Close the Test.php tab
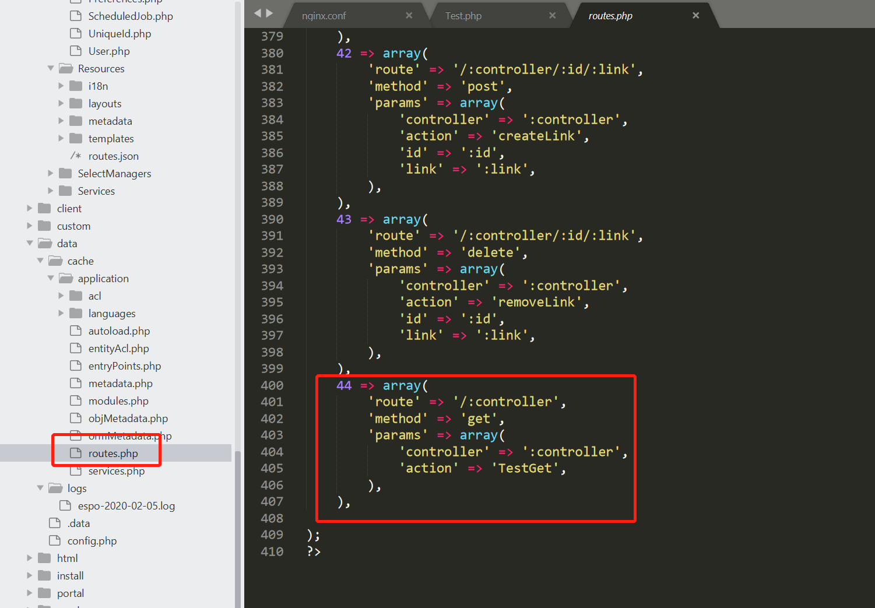The height and width of the screenshot is (608, 875). [552, 15]
